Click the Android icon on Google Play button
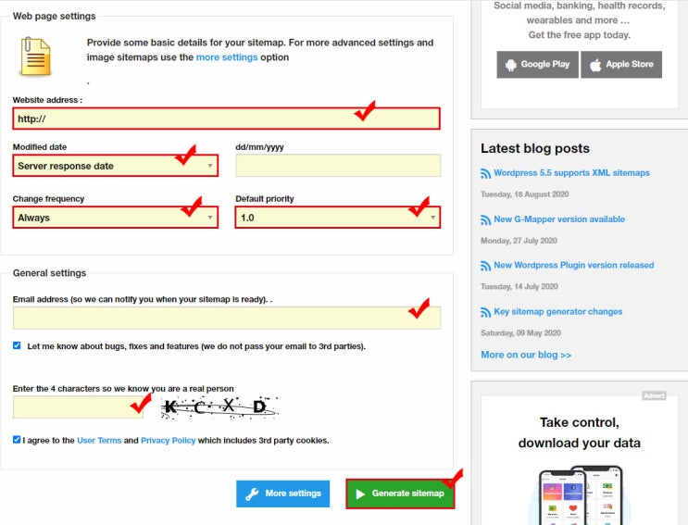 pos(510,65)
